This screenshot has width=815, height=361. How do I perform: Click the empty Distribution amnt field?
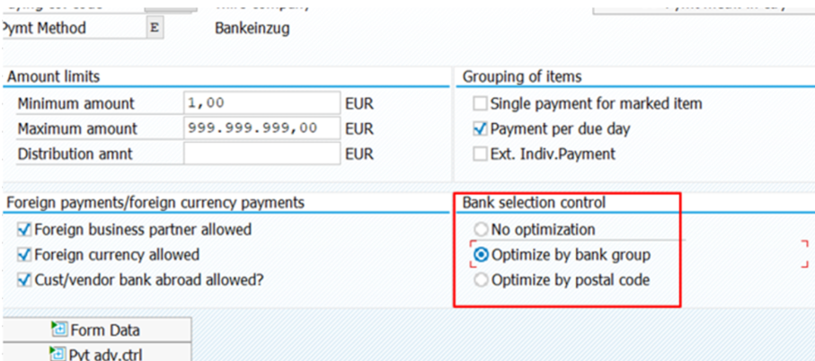pos(262,154)
